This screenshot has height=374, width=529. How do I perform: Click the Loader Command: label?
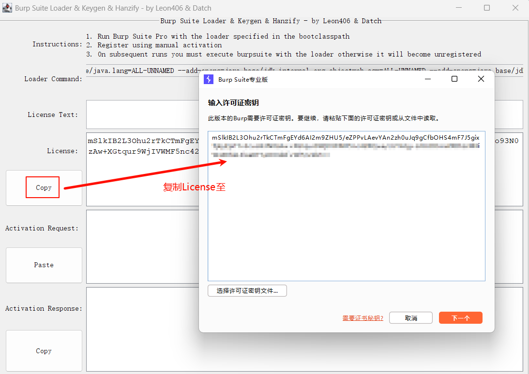click(x=53, y=79)
